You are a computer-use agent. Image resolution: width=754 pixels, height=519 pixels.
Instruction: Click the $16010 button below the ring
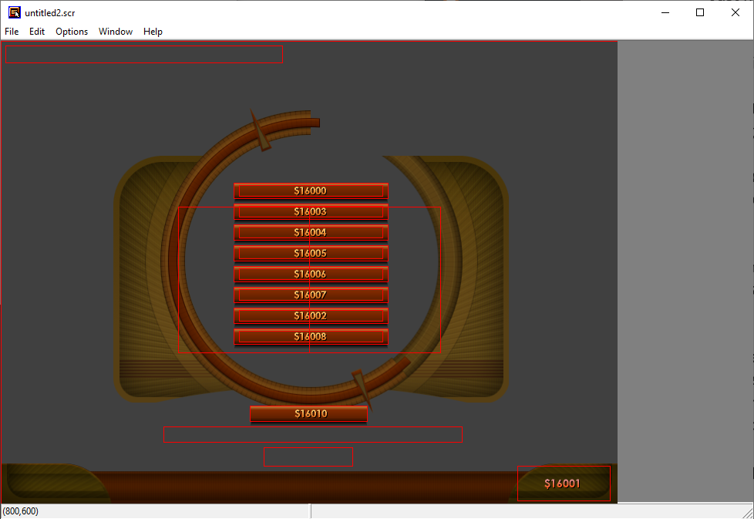point(308,413)
